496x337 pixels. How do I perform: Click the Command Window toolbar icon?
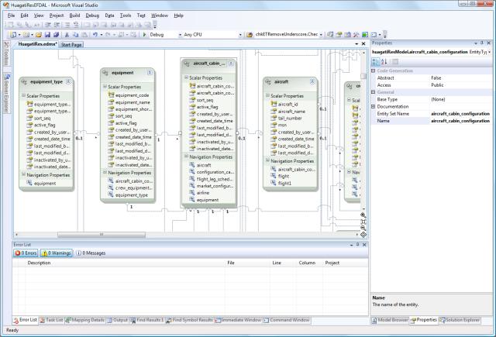(x=374, y=34)
